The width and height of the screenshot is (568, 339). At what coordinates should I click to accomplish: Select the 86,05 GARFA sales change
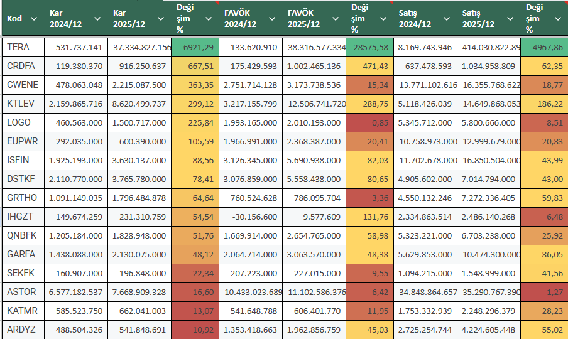tap(544, 254)
